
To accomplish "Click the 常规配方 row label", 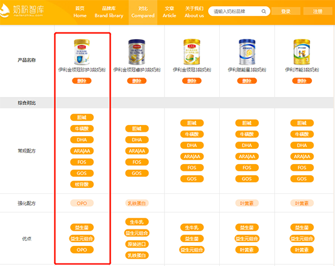I will pyautogui.click(x=27, y=151).
